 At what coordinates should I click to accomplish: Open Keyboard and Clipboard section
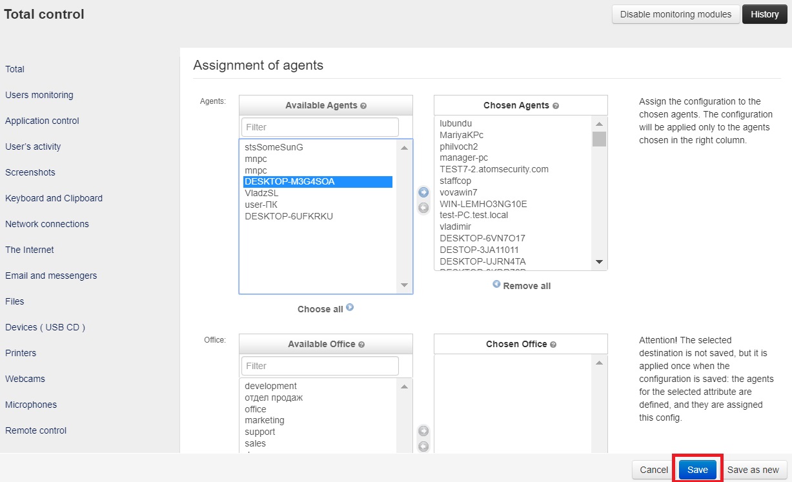pos(54,198)
